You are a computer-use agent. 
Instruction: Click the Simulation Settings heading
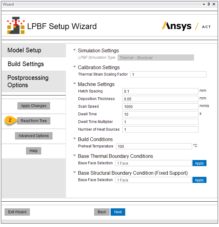coord(98,51)
